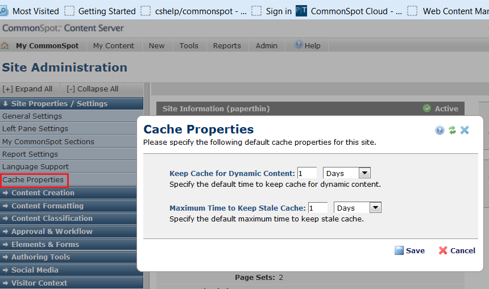Open the Web Content Mar bookmark

tap(455, 11)
